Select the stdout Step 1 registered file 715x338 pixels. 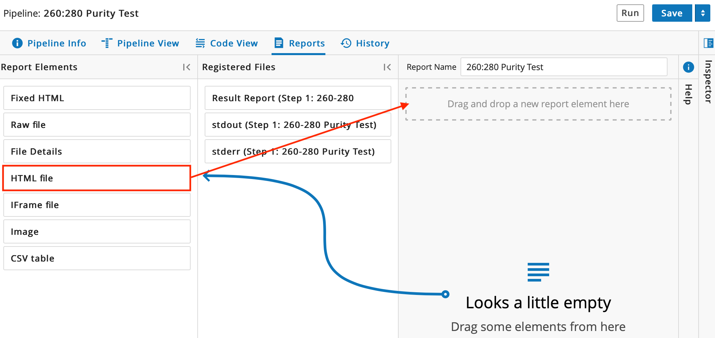(x=298, y=125)
